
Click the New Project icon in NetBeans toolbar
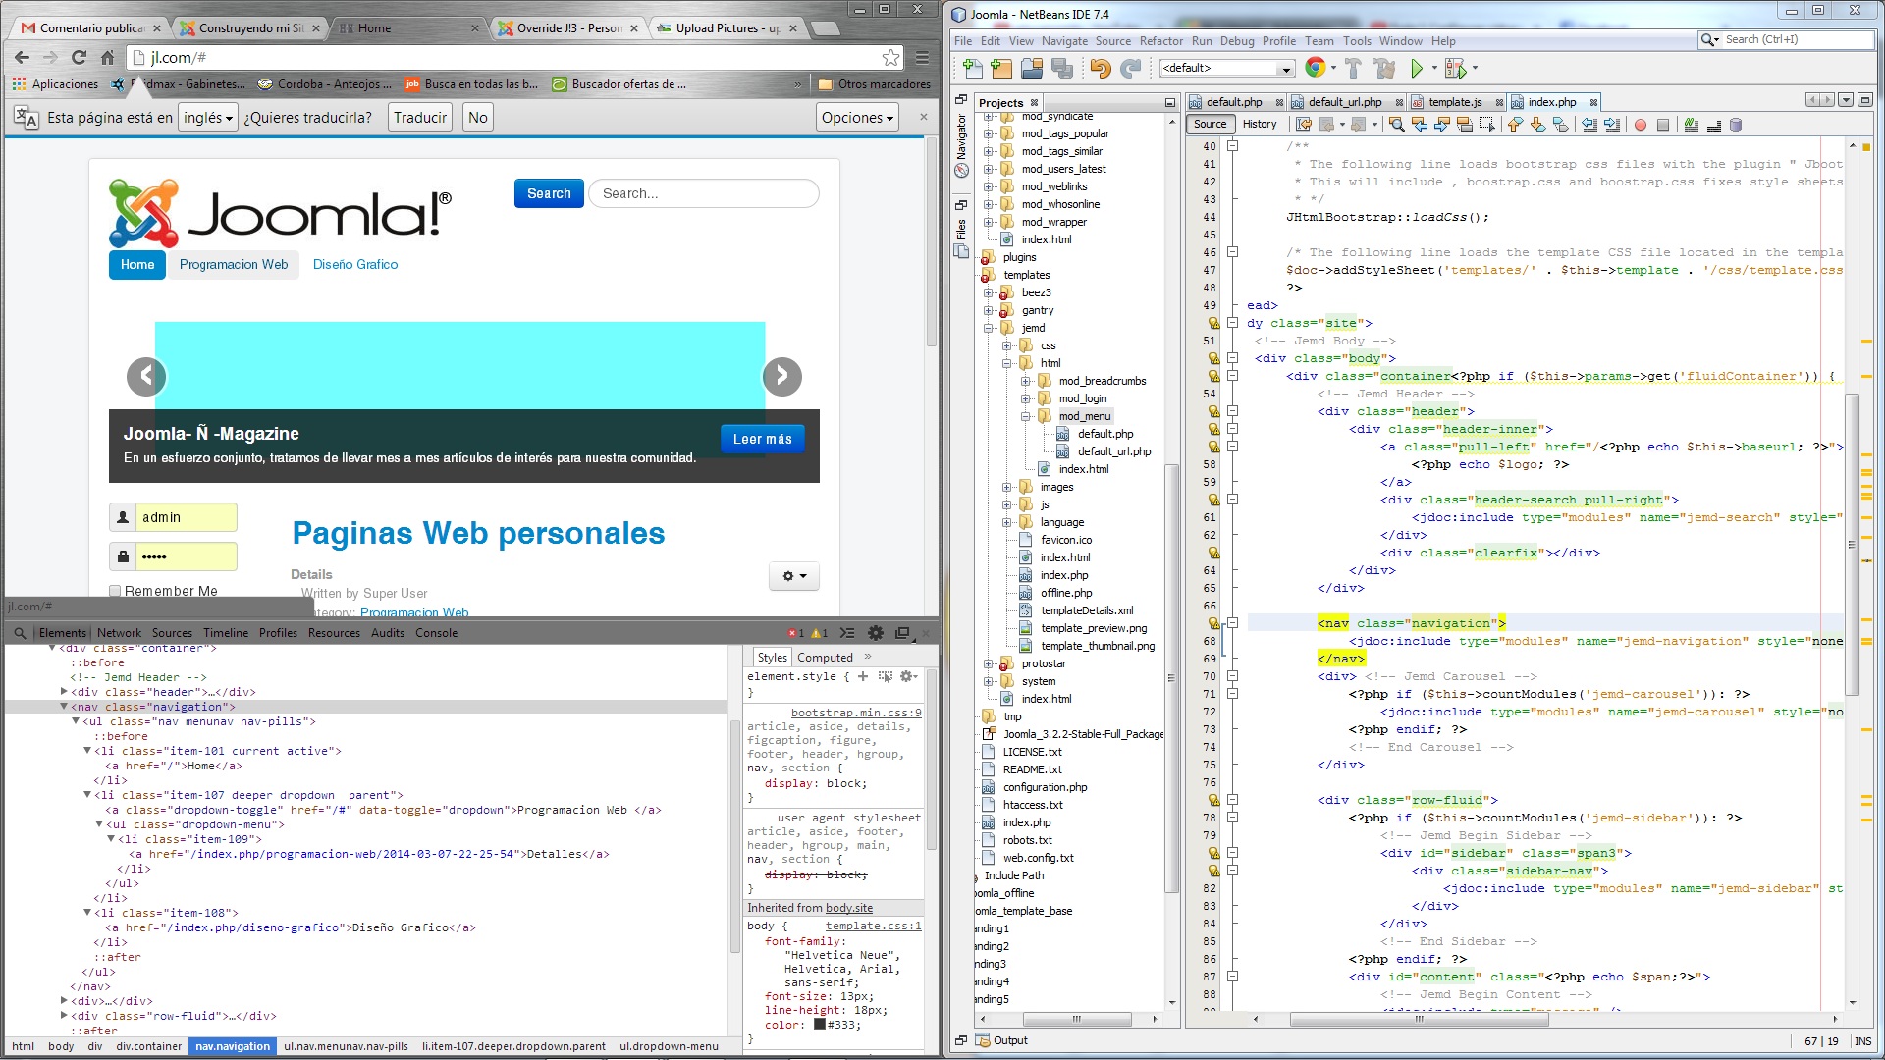[1001, 68]
